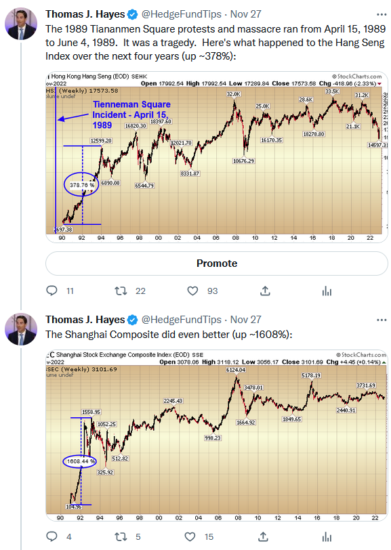Reply to the Shanghai Composite tweet
This screenshot has width=391, height=550.
tap(52, 536)
